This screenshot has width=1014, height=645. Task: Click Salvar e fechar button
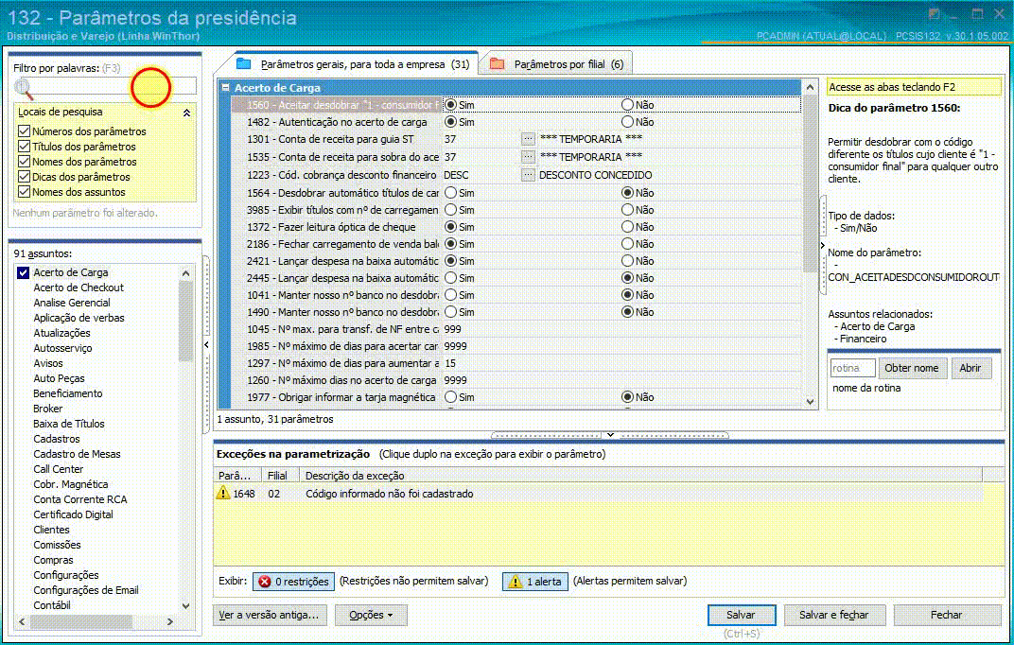point(833,615)
